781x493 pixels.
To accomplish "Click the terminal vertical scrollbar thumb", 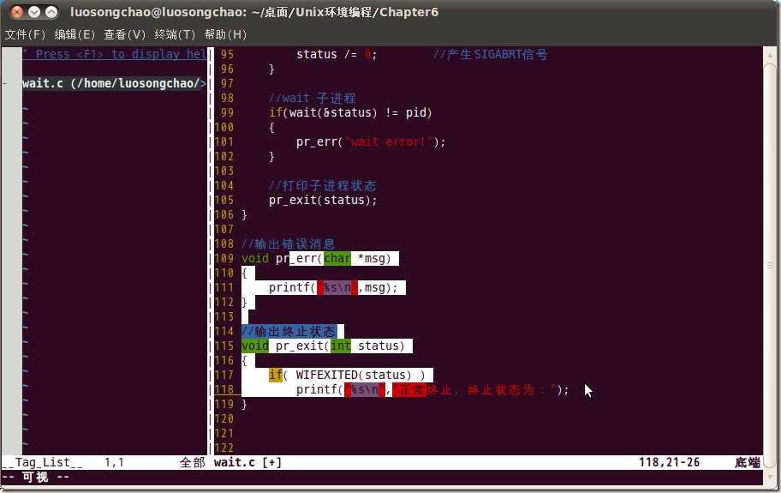I will click(770, 265).
